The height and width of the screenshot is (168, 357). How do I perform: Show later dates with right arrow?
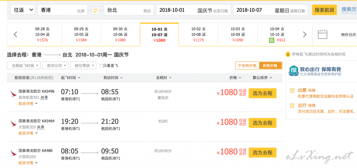click(305, 34)
